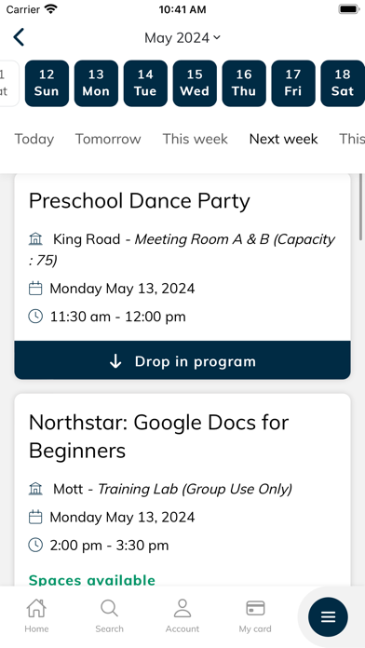
Task: Click the Drop in program button
Action: [182, 360]
